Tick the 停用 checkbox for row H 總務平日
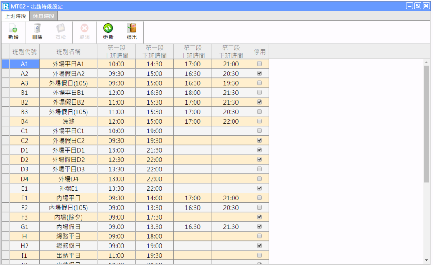 (259, 236)
